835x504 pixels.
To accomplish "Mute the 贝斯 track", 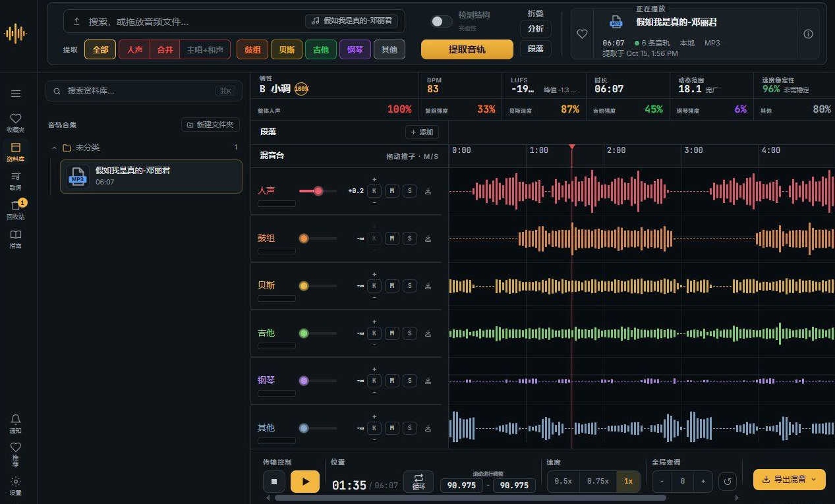I will pos(392,286).
